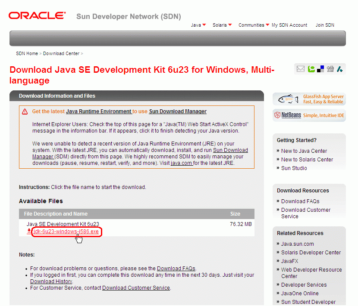
Task: Click 'Java SE Development Kit 6u23' description text
Action: click(x=63, y=224)
